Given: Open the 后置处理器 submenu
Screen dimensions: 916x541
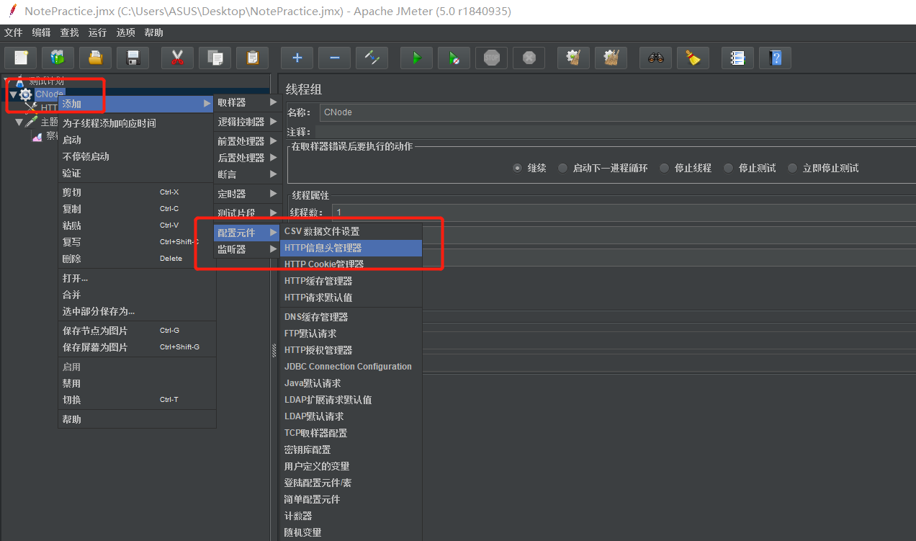Looking at the screenshot, I should click(x=247, y=158).
